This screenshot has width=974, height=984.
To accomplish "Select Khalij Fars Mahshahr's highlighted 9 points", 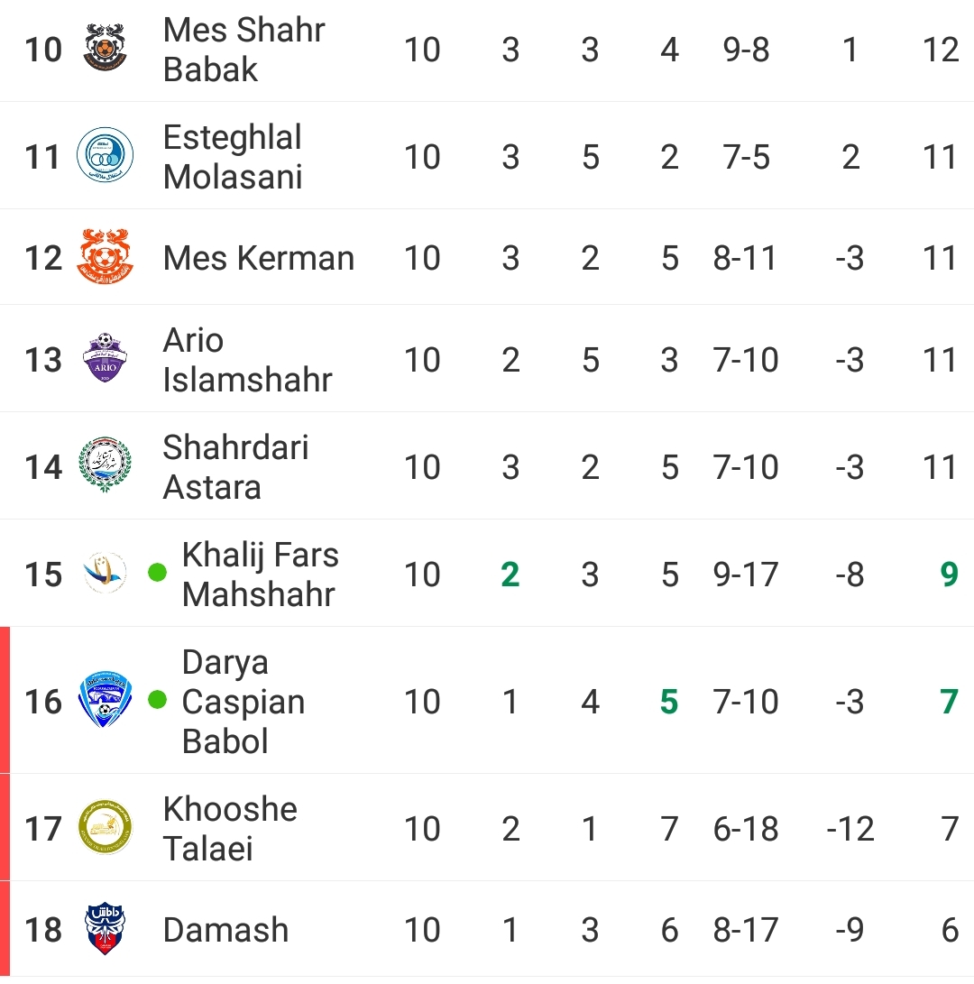I will coord(949,575).
